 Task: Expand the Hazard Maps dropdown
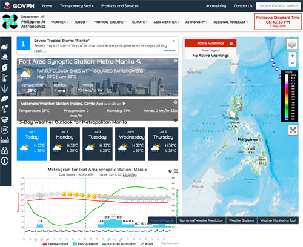[162, 220]
